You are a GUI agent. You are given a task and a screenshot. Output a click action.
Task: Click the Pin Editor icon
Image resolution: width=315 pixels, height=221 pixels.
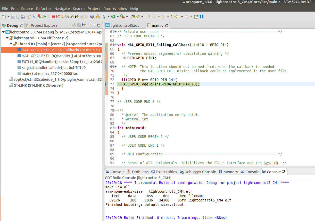(196, 16)
